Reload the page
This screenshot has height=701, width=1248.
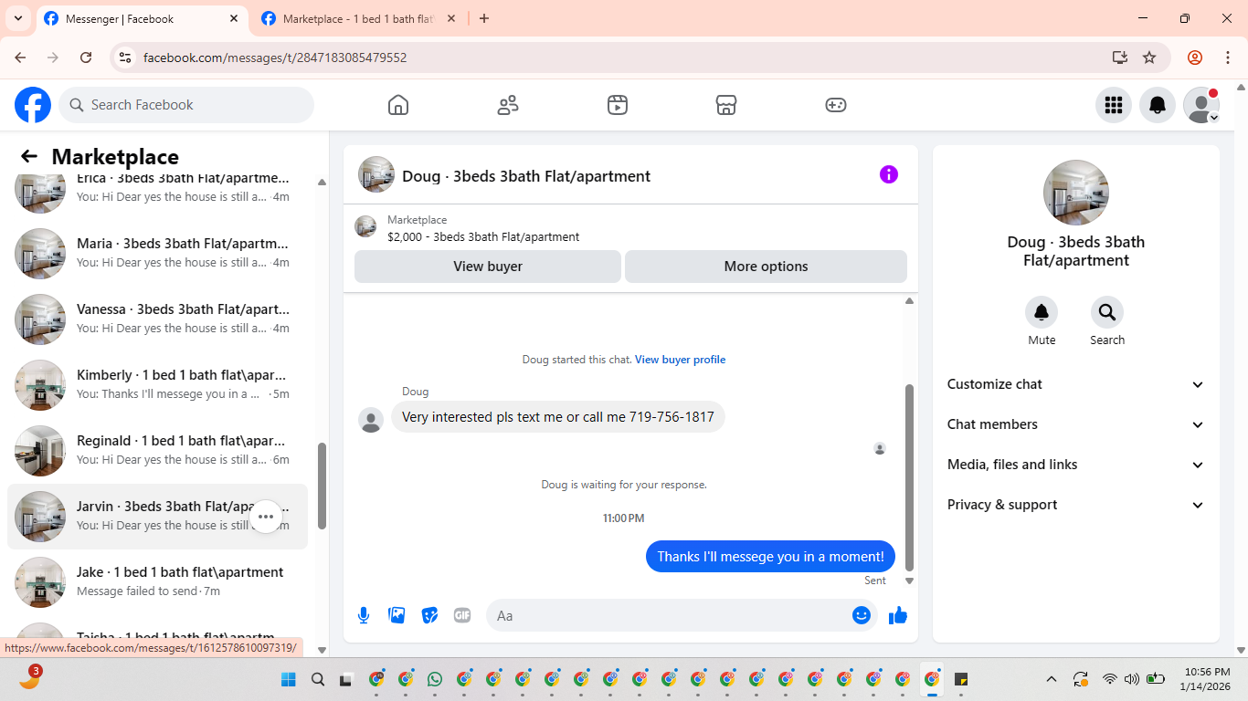86,58
